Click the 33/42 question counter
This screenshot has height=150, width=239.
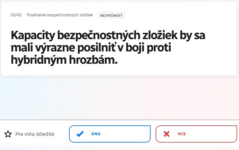16,15
